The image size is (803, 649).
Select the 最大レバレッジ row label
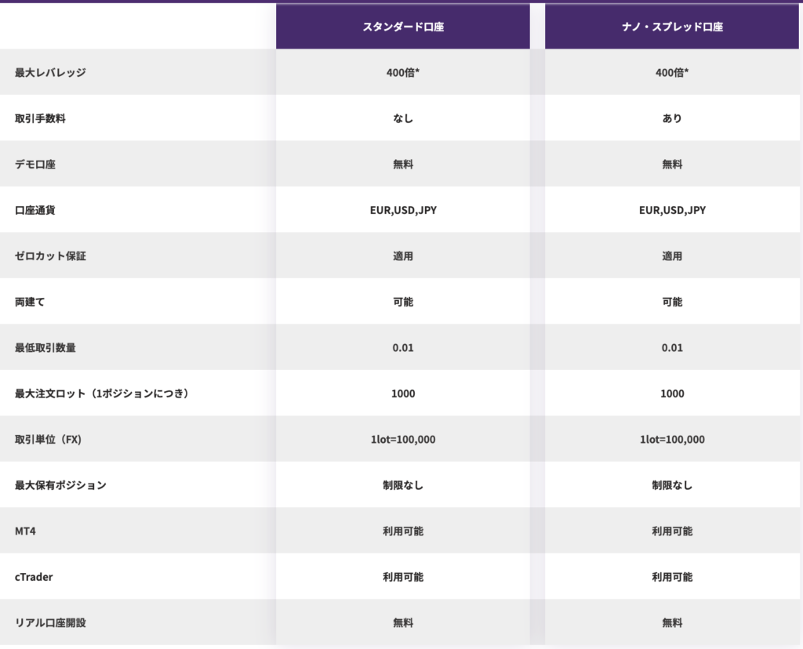tap(50, 73)
